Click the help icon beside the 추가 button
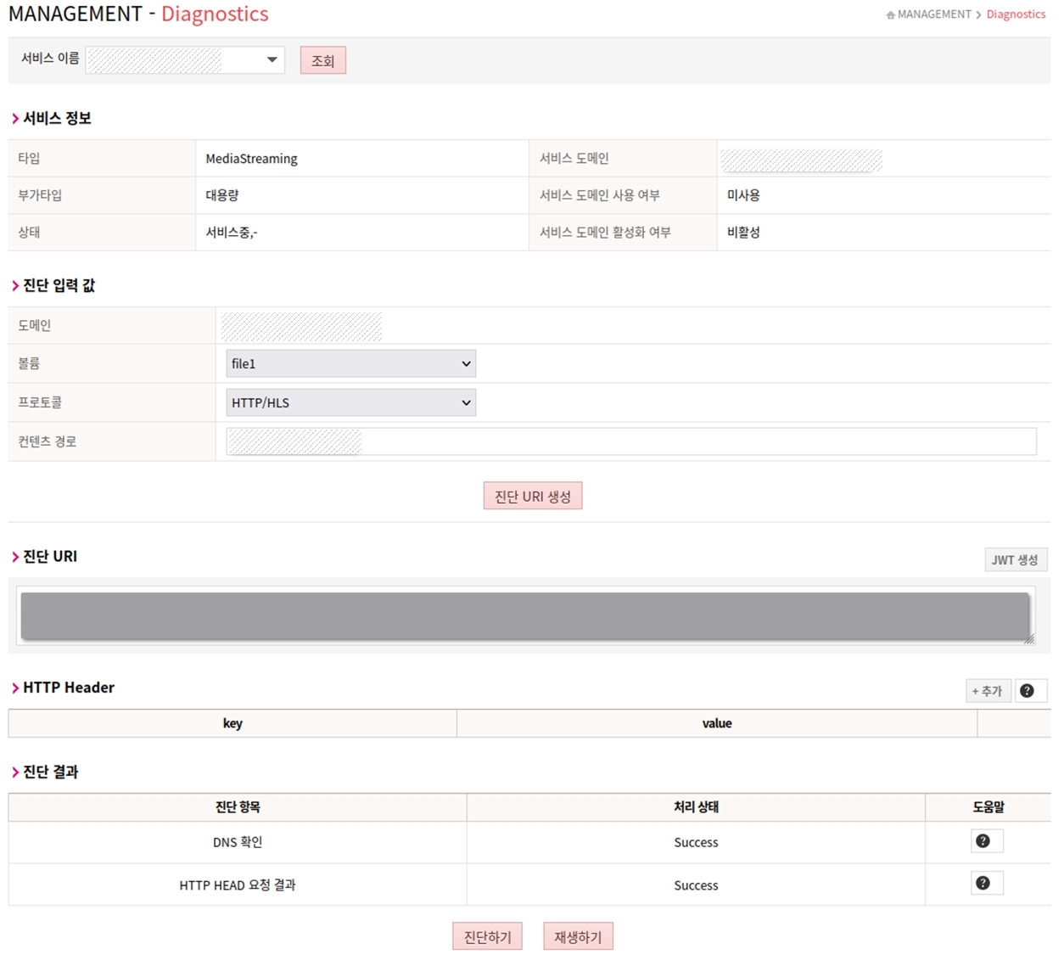This screenshot has height=955, width=1064. (1027, 691)
